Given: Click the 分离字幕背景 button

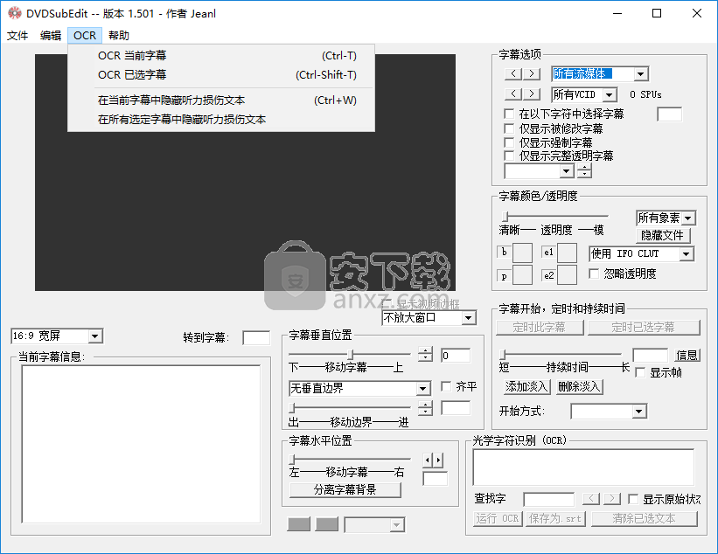Looking at the screenshot, I should point(345,489).
